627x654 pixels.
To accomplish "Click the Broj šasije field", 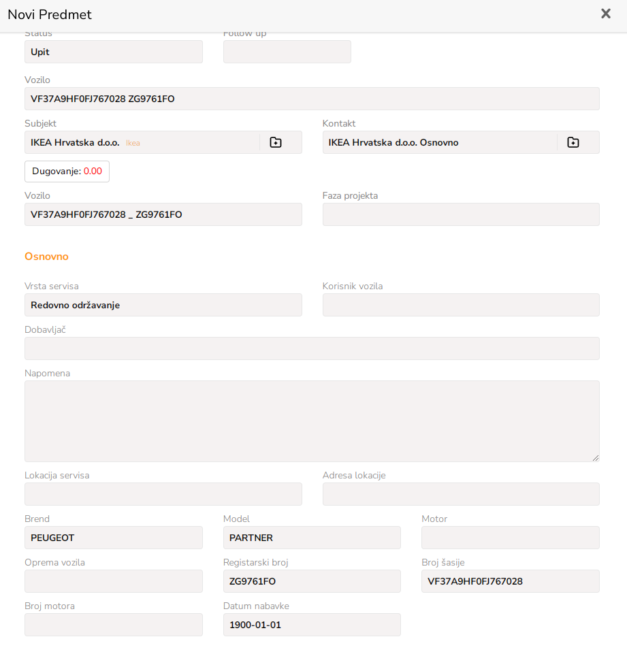I will click(x=511, y=581).
